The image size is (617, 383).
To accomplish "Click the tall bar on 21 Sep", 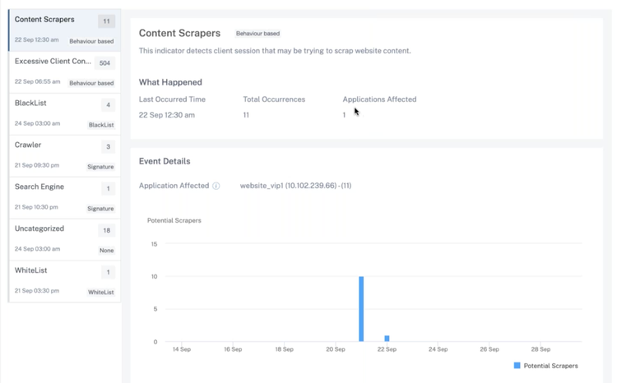I will (x=361, y=309).
